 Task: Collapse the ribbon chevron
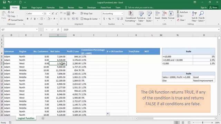pos(219,24)
